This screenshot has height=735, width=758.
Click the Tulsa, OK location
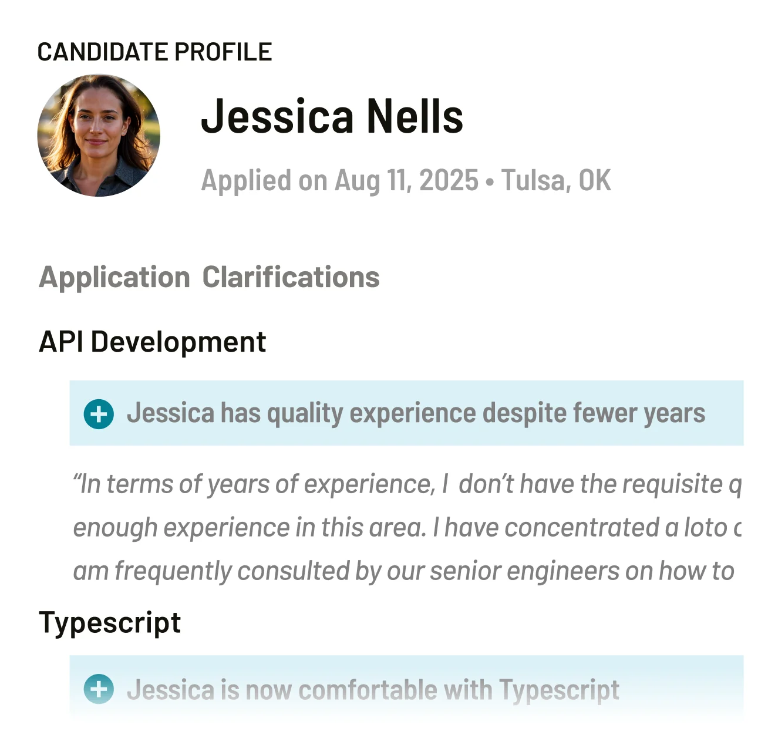tap(556, 180)
